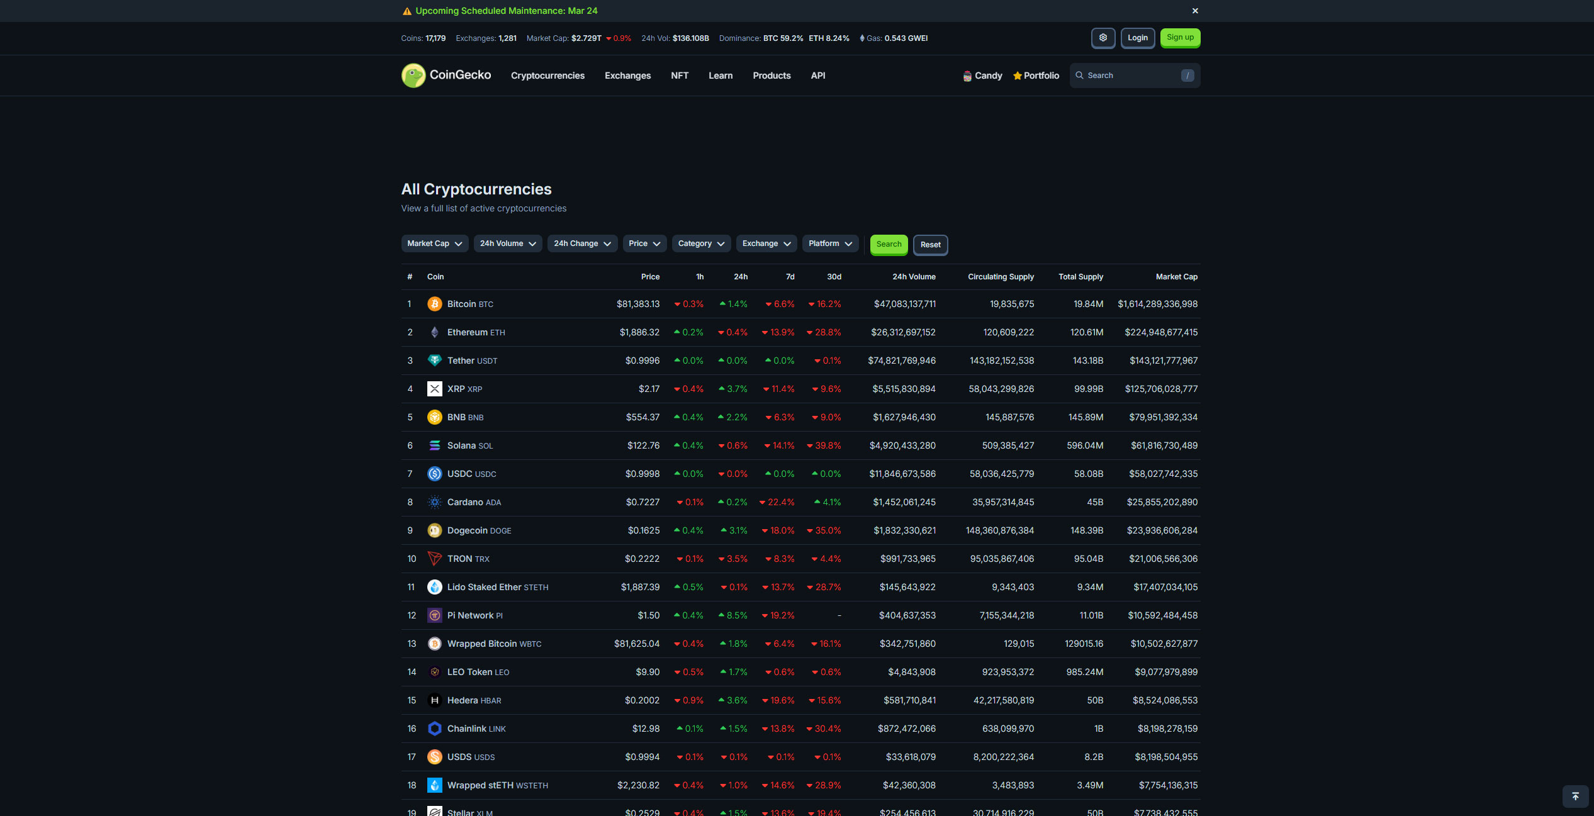Viewport: 1594px width, 816px height.
Task: Sort by the Market Cap column header
Action: coord(1177,277)
